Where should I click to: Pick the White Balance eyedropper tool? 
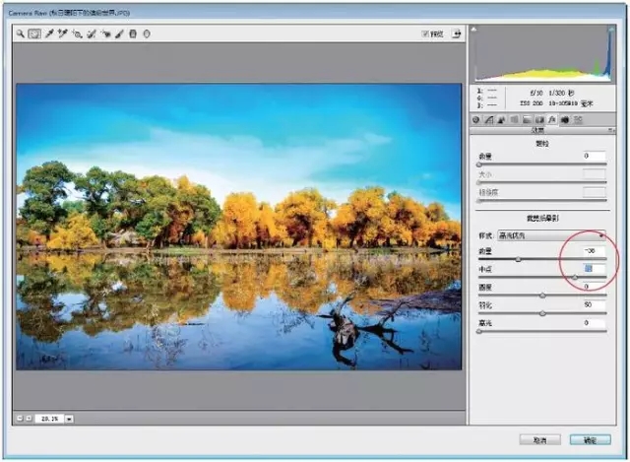[x=47, y=33]
